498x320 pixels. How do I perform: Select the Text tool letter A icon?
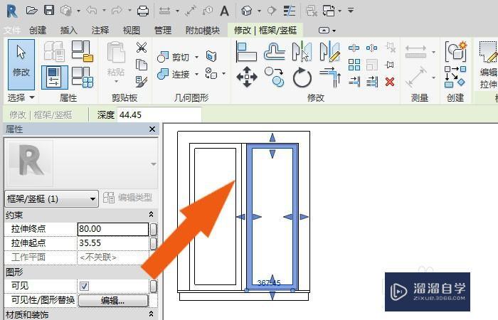[x=224, y=11]
